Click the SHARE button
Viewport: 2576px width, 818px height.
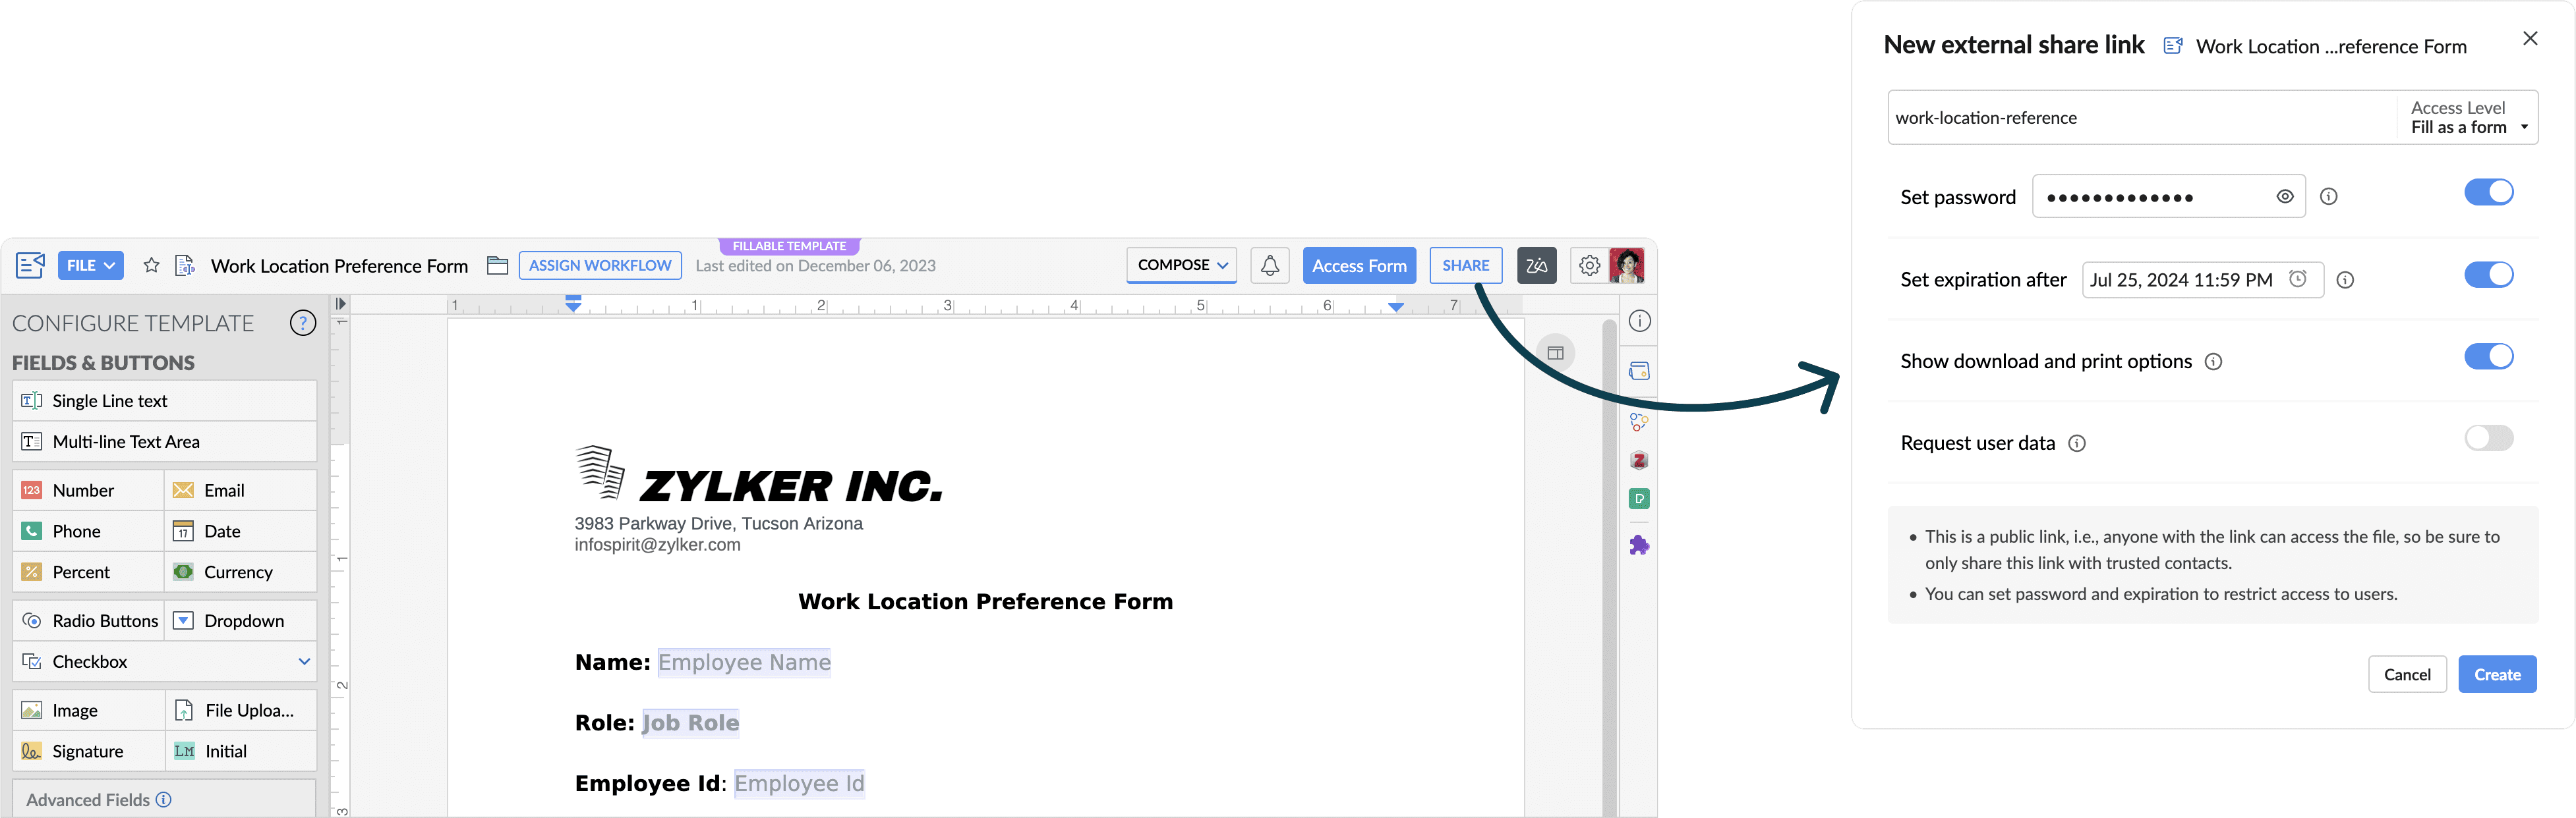click(x=1465, y=265)
